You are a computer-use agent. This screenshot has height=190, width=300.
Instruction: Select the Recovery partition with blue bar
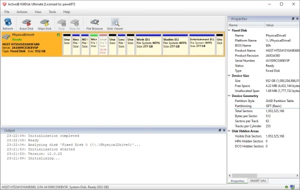pos(76,44)
